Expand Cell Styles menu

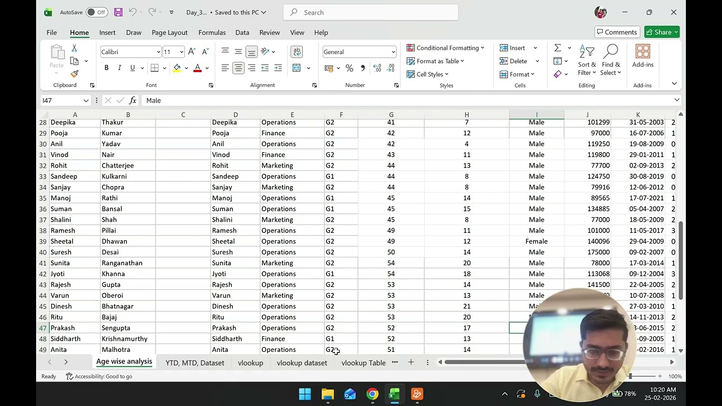428,74
